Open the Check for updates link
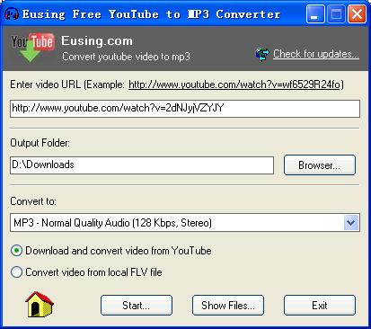 316,54
